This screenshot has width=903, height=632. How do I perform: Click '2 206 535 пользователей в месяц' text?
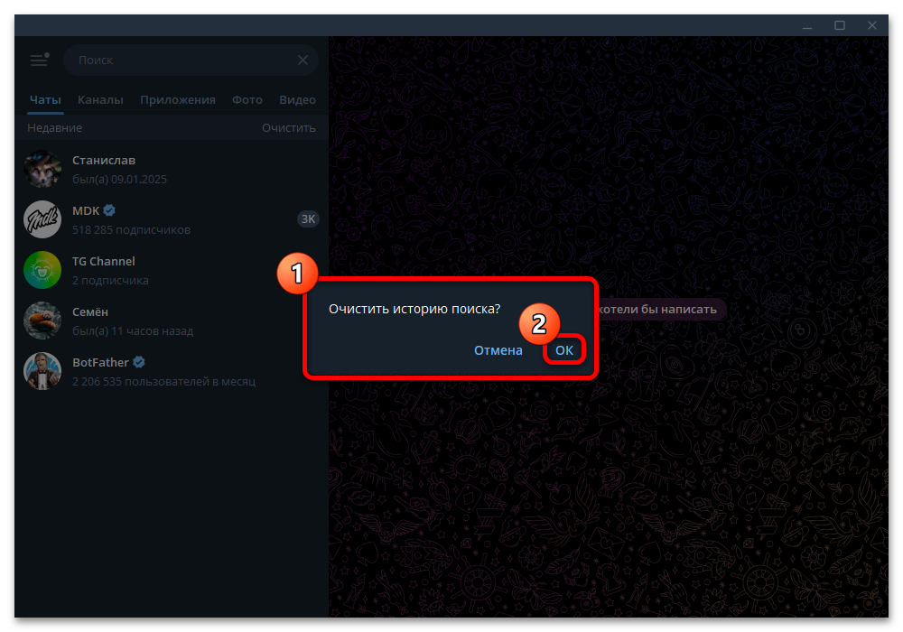(164, 382)
